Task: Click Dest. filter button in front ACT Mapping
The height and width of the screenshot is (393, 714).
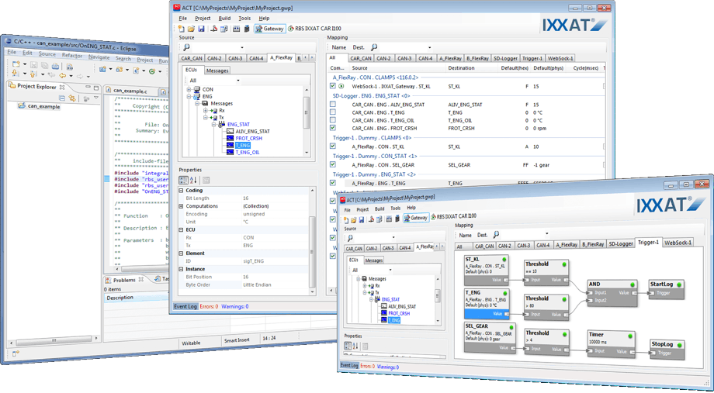Action: pyautogui.click(x=482, y=235)
